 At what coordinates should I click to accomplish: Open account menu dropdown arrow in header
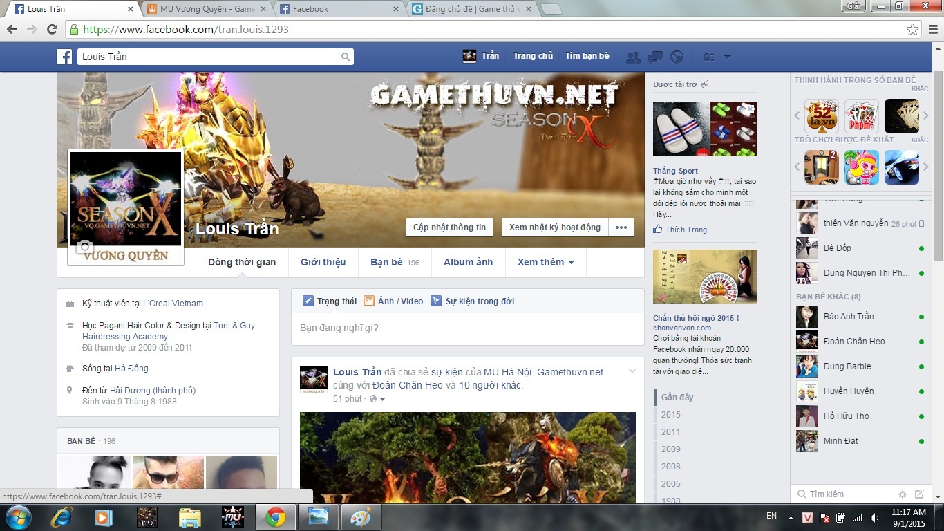[726, 57]
